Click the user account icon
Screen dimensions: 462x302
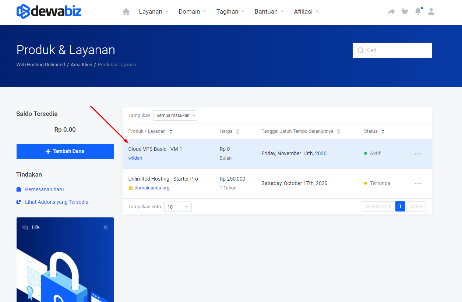point(431,11)
